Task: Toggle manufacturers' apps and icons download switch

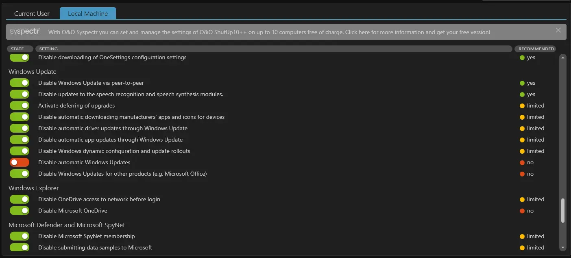Action: (x=20, y=117)
